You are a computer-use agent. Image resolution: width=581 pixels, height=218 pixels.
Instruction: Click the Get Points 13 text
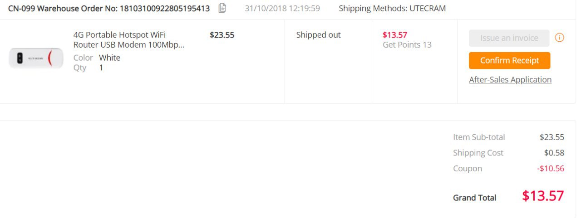coord(407,44)
